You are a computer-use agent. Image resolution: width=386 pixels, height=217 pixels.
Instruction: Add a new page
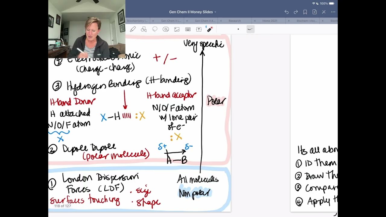[x=315, y=12]
